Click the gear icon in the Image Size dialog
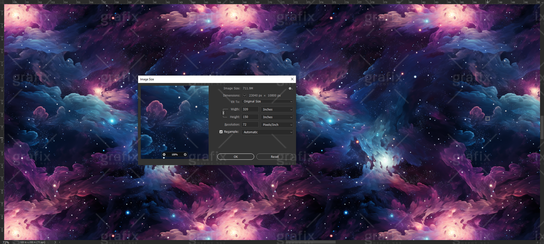 [x=290, y=88]
